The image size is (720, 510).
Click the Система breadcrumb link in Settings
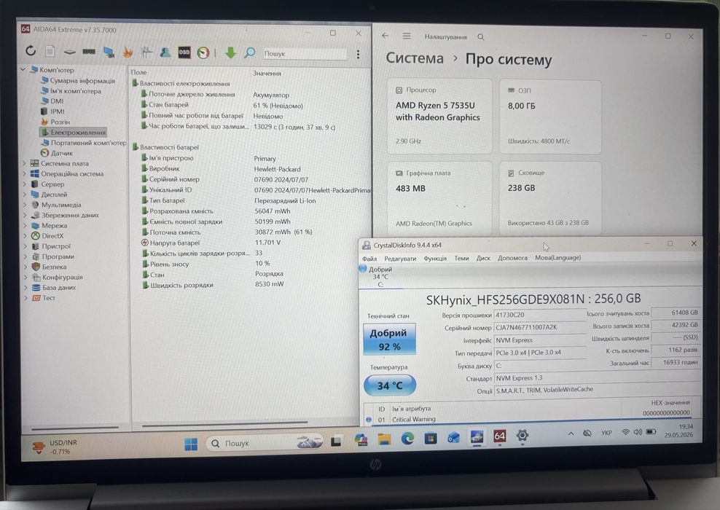point(414,58)
